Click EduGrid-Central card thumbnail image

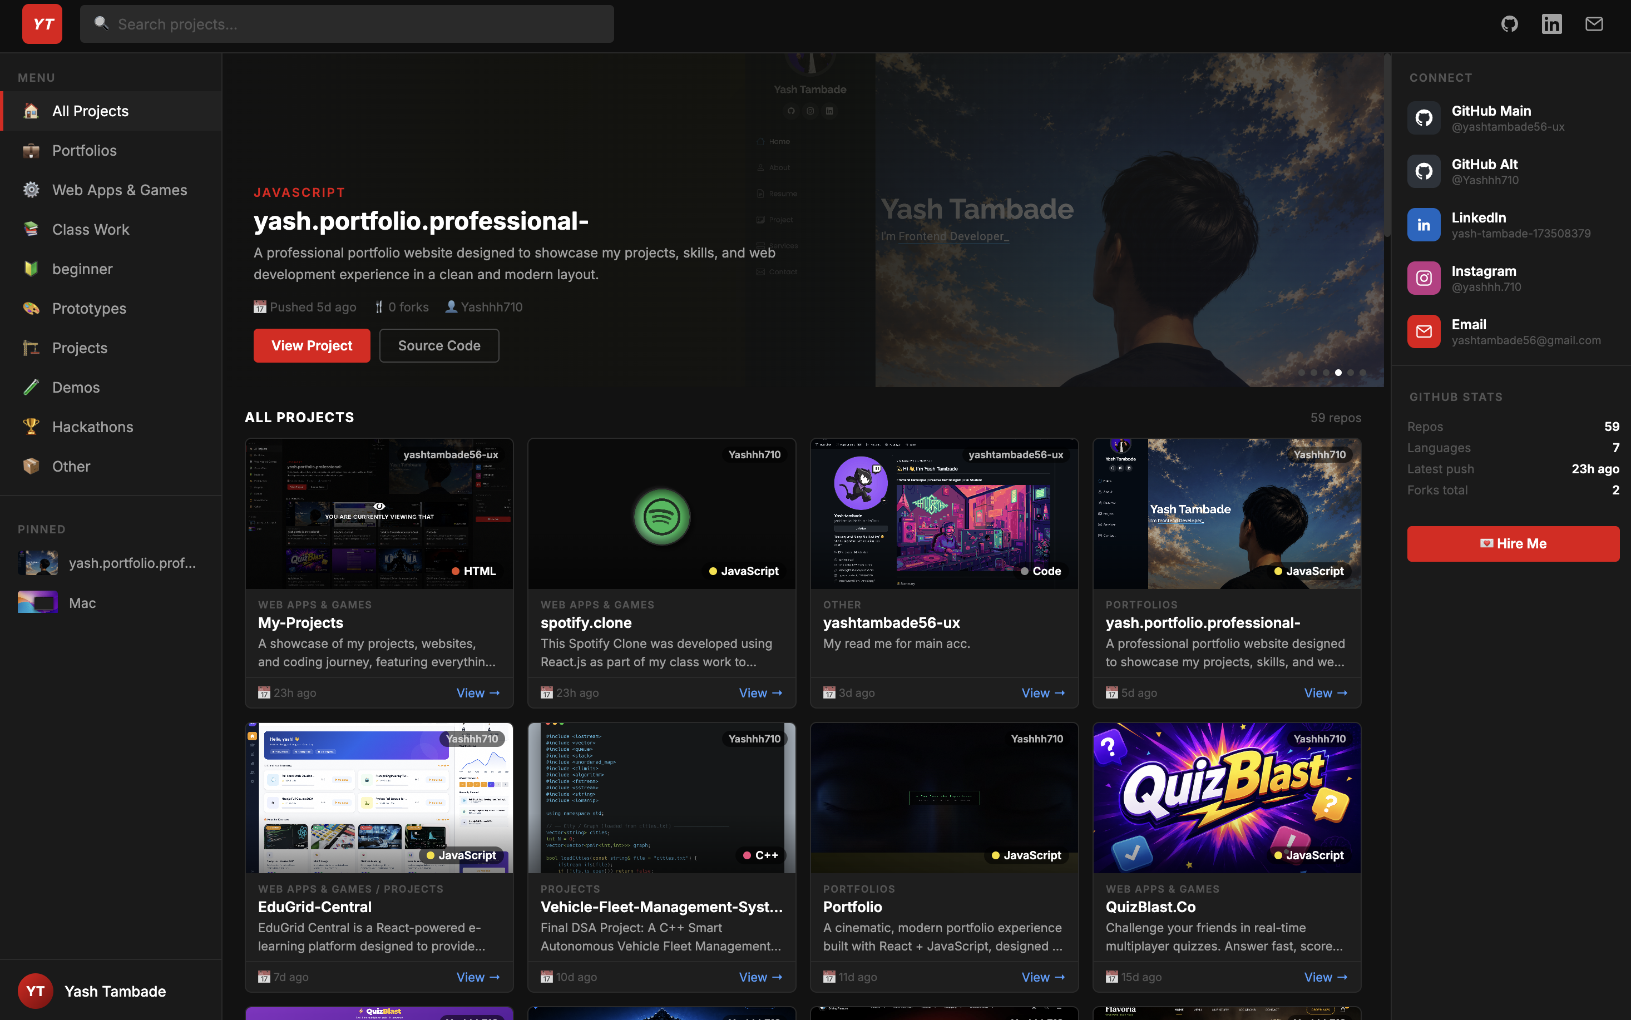point(379,798)
